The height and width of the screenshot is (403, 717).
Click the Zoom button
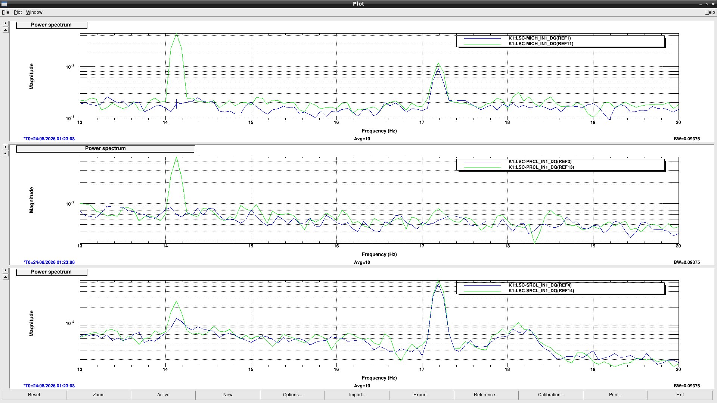point(99,395)
